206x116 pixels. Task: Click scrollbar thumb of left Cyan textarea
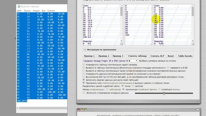pyautogui.click(x=121, y=12)
